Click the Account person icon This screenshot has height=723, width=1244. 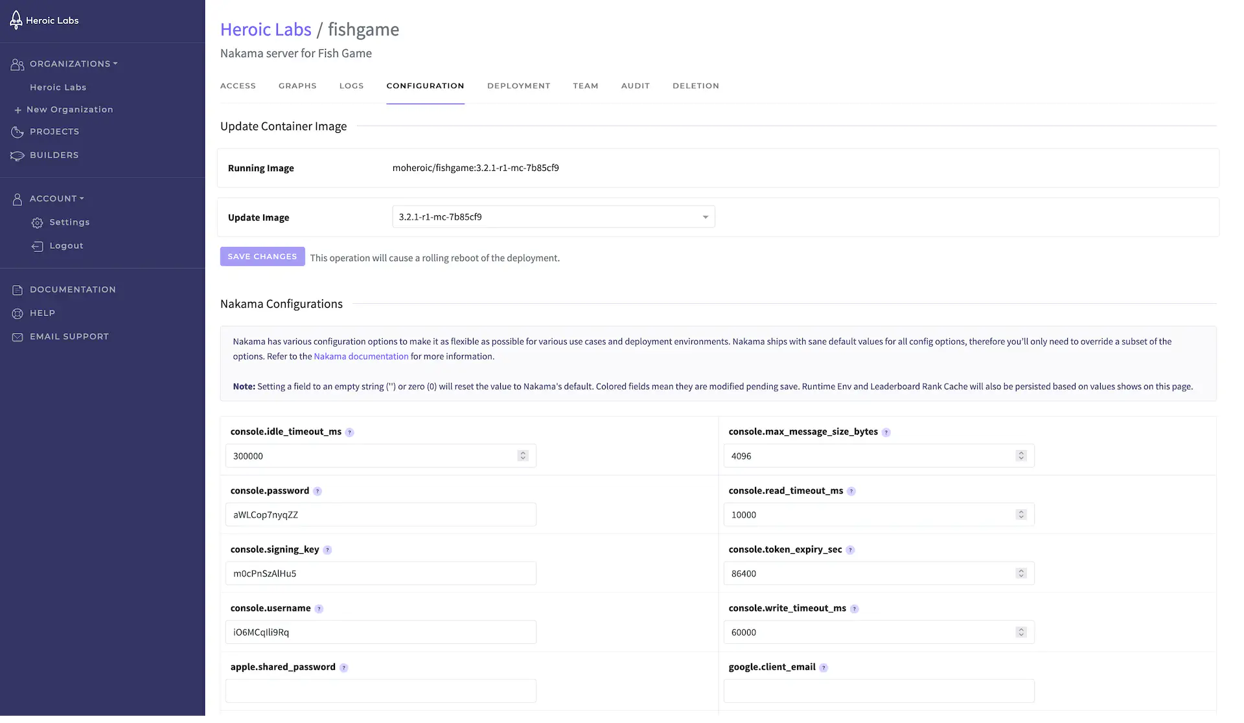tap(17, 200)
